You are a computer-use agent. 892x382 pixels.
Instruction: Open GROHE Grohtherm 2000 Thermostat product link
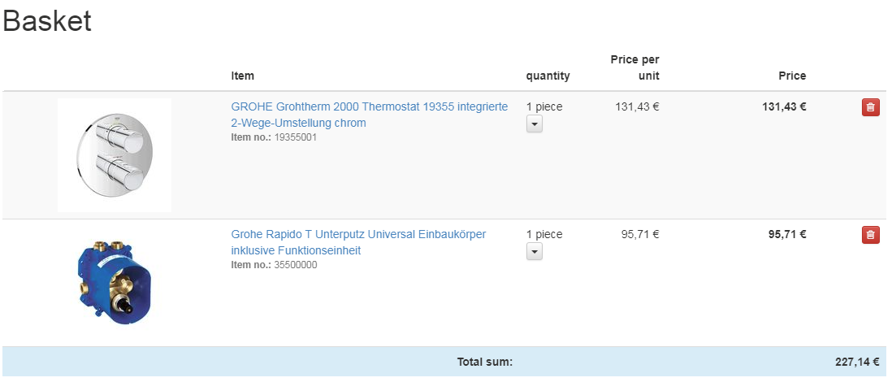click(369, 115)
